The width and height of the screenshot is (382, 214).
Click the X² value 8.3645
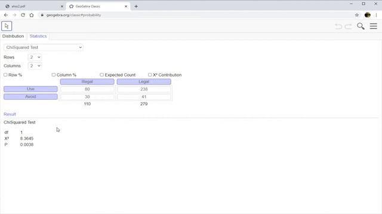27,139
